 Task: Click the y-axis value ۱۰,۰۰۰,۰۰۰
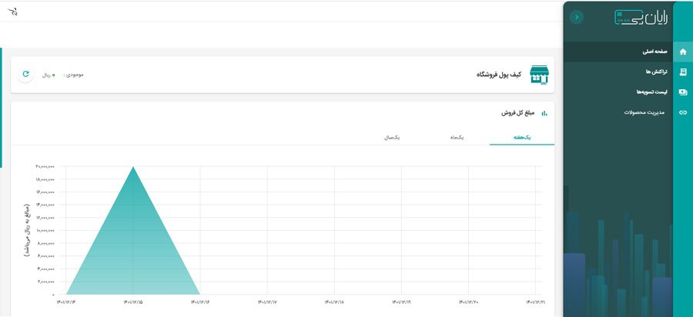pyautogui.click(x=45, y=231)
